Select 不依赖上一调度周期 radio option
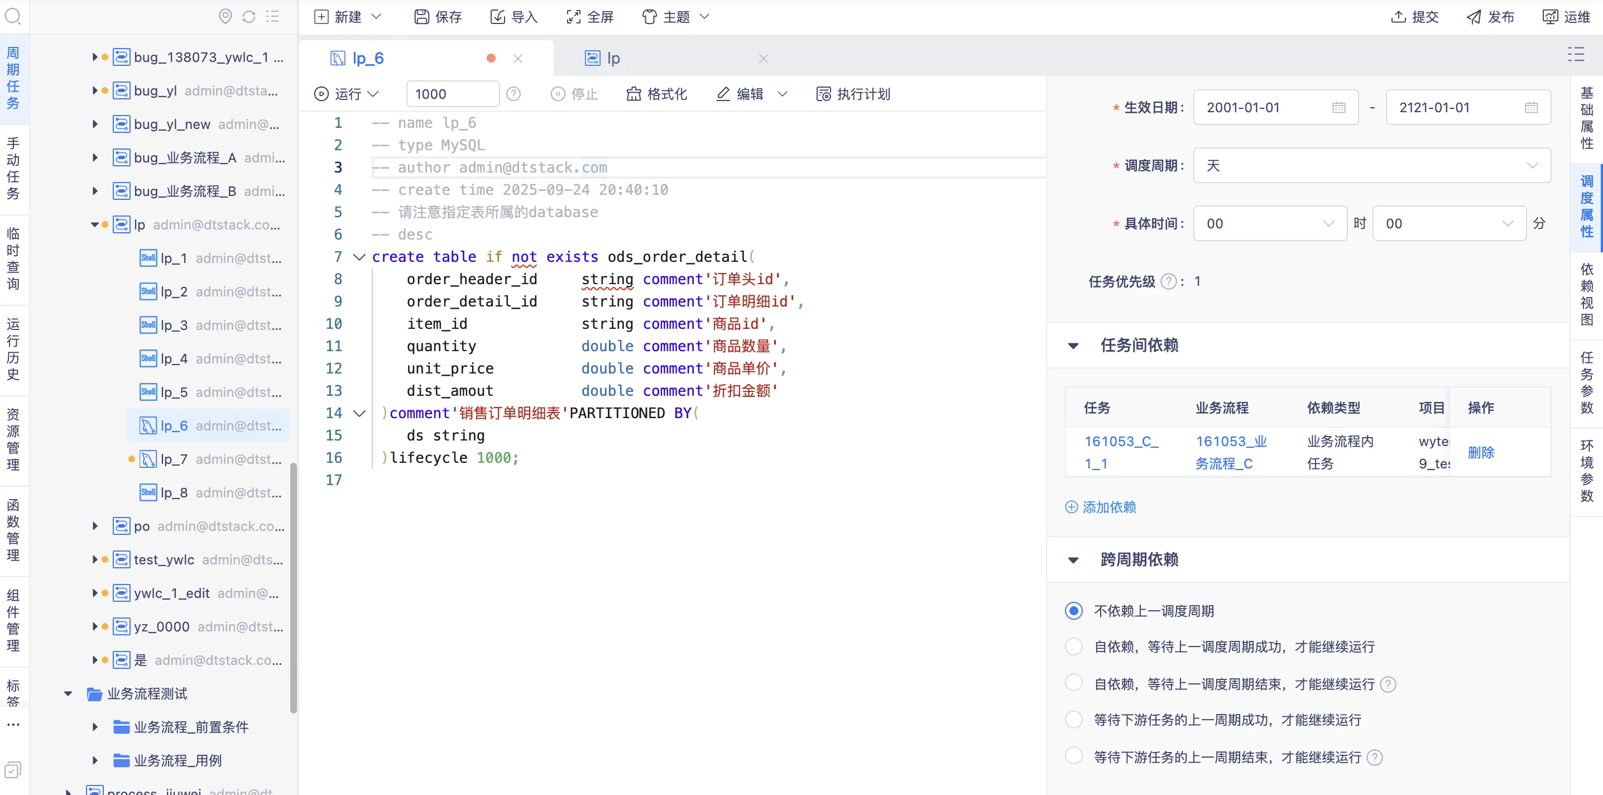Image resolution: width=1603 pixels, height=795 pixels. [1073, 611]
